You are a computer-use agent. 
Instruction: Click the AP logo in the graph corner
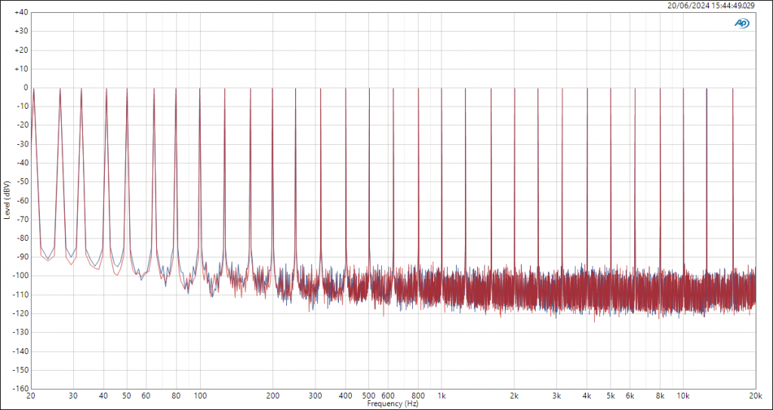742,23
